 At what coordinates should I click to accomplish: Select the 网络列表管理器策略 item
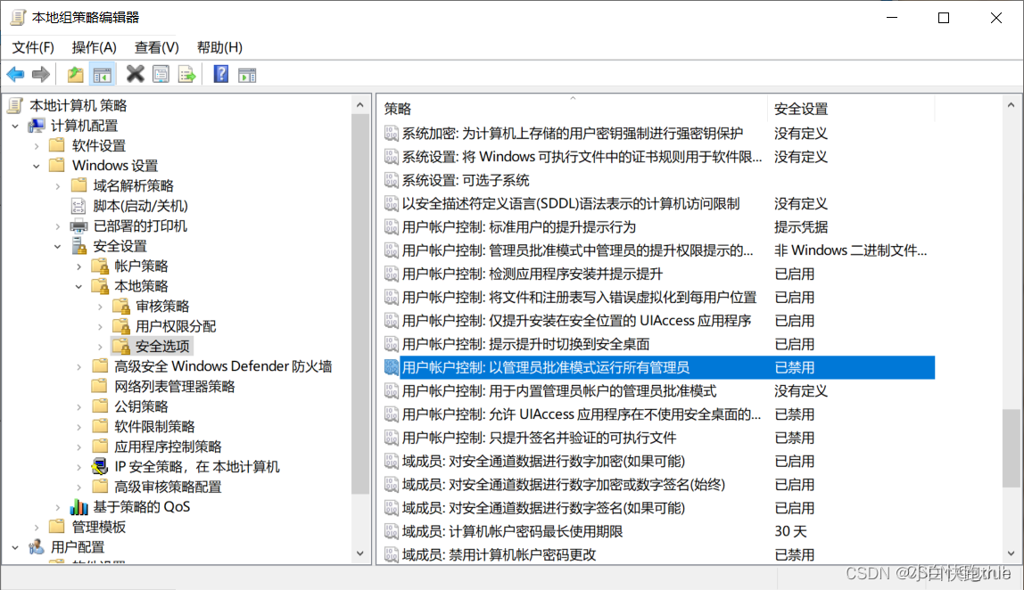click(174, 387)
